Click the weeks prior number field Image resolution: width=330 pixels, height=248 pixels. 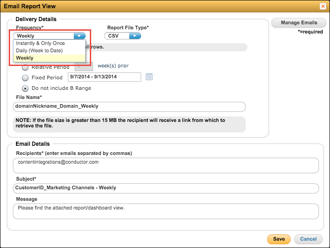(84, 66)
